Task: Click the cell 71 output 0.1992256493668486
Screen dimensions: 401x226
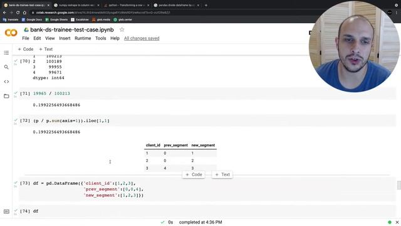Action: pos(56,105)
